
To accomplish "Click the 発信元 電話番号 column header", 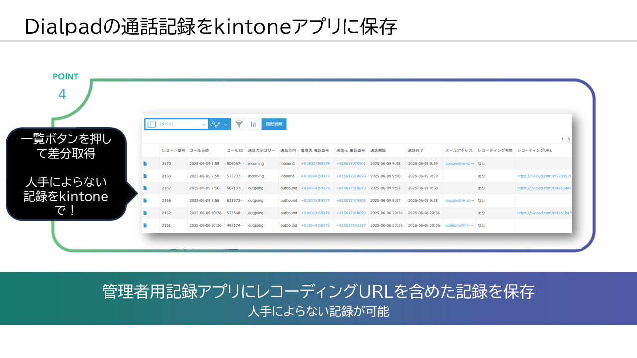I will pos(351,150).
